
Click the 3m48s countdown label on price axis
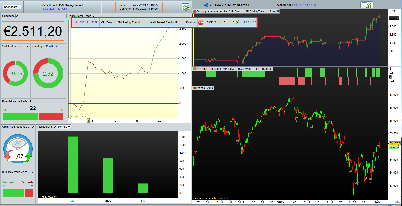[x=393, y=147]
